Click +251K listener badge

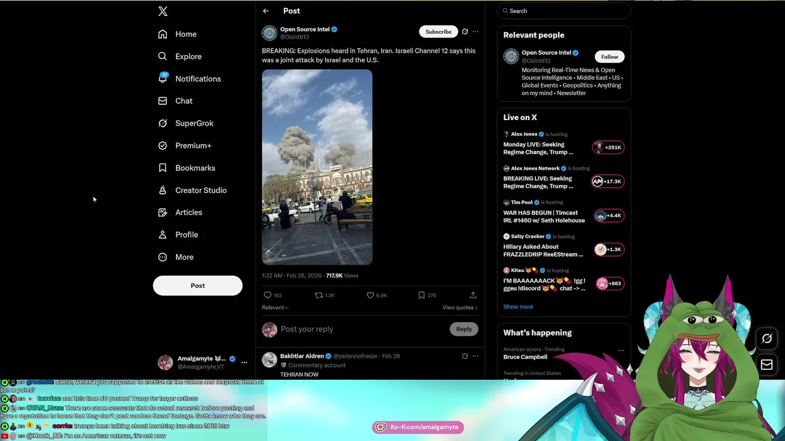tap(608, 147)
